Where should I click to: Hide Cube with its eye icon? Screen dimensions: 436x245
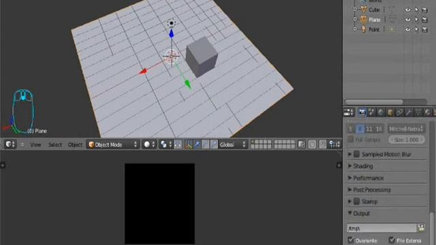[x=407, y=10]
